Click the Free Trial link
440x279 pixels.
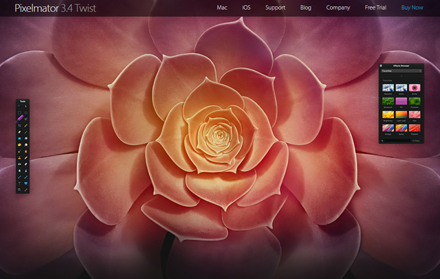coord(376,8)
